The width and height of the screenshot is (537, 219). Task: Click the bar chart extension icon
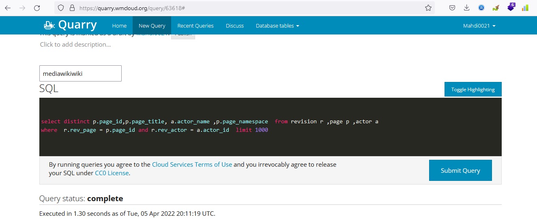pyautogui.click(x=525, y=8)
